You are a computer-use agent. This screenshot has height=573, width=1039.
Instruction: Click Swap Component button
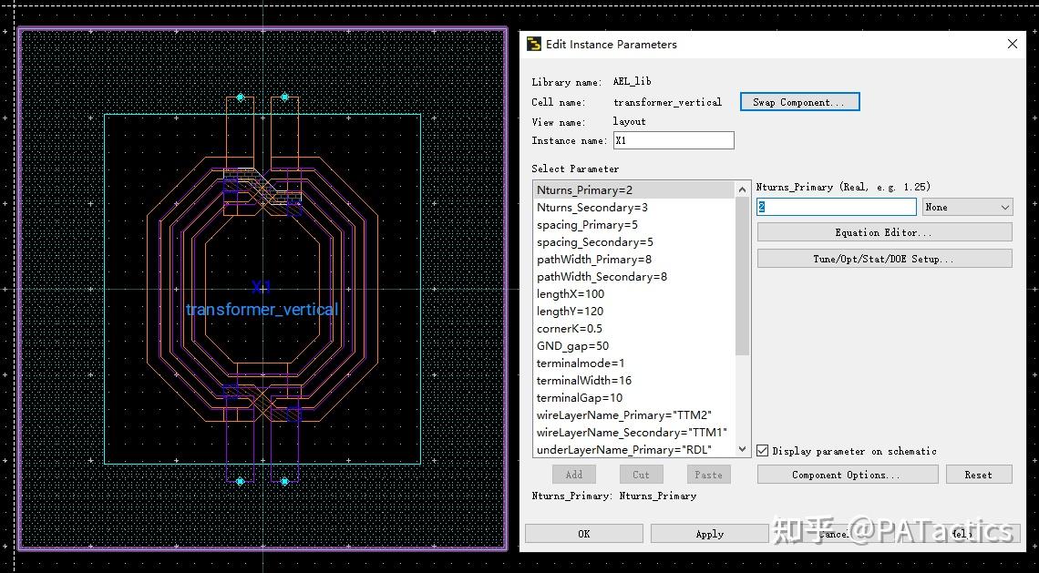coord(799,102)
